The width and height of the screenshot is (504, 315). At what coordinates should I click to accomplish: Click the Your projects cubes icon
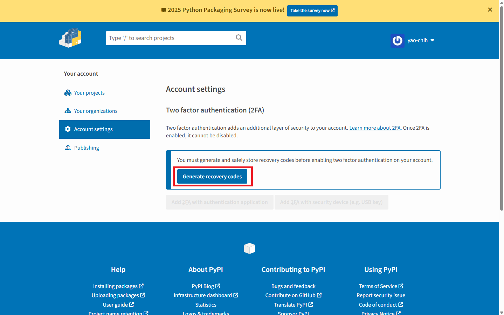(x=68, y=93)
